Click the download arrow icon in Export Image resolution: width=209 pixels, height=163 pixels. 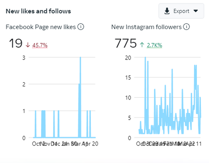point(167,11)
